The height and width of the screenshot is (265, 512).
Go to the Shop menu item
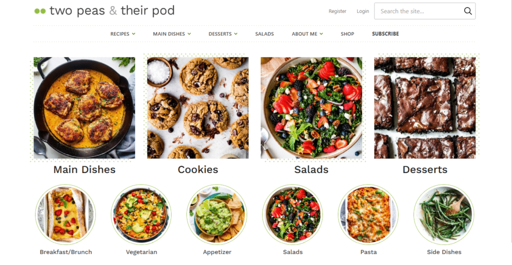point(347,33)
